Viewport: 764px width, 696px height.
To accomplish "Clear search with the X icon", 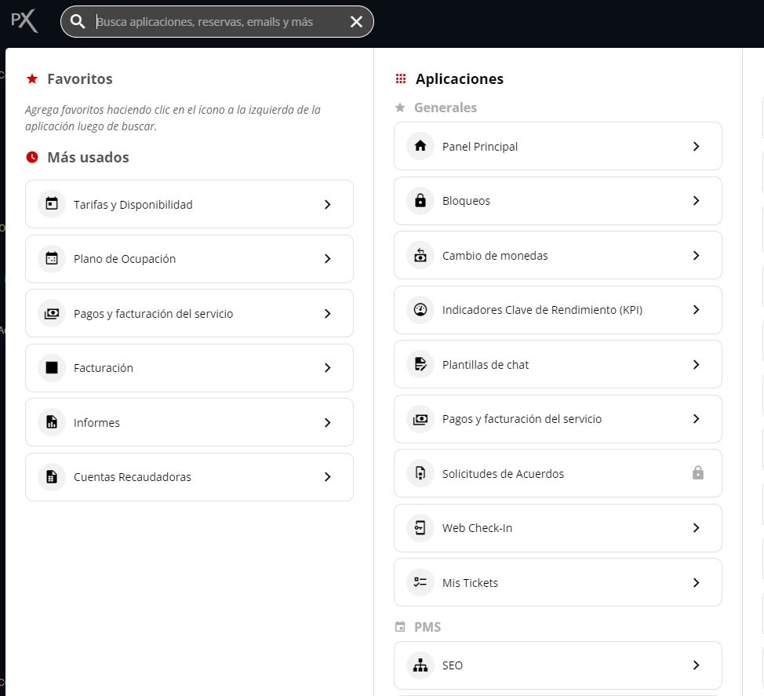I will pos(356,22).
